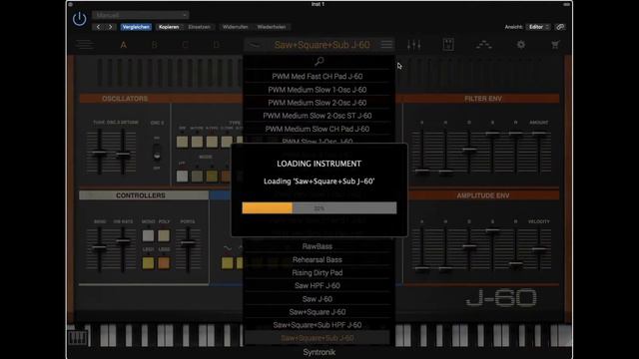Select preset Saw HPF J-60
The width and height of the screenshot is (639, 359).
pyautogui.click(x=318, y=286)
